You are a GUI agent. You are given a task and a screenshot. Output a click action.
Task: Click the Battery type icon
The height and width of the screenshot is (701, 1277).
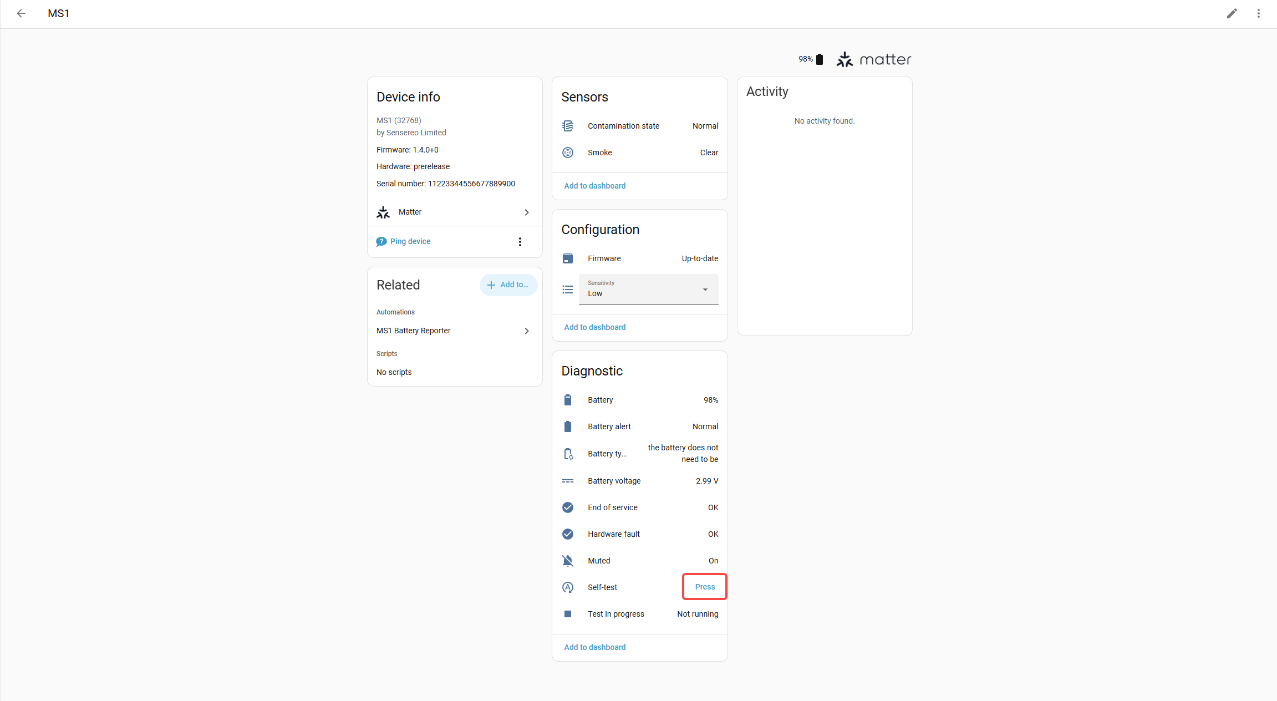pos(568,454)
